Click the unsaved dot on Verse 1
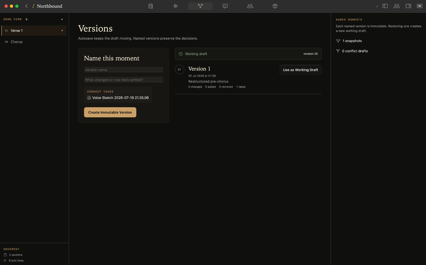This screenshot has width=426, height=265. [62, 31]
